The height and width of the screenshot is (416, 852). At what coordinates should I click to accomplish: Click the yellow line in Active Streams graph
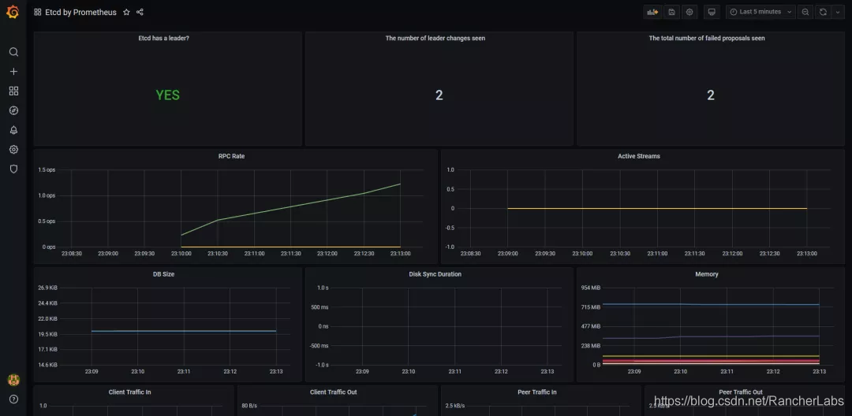657,208
